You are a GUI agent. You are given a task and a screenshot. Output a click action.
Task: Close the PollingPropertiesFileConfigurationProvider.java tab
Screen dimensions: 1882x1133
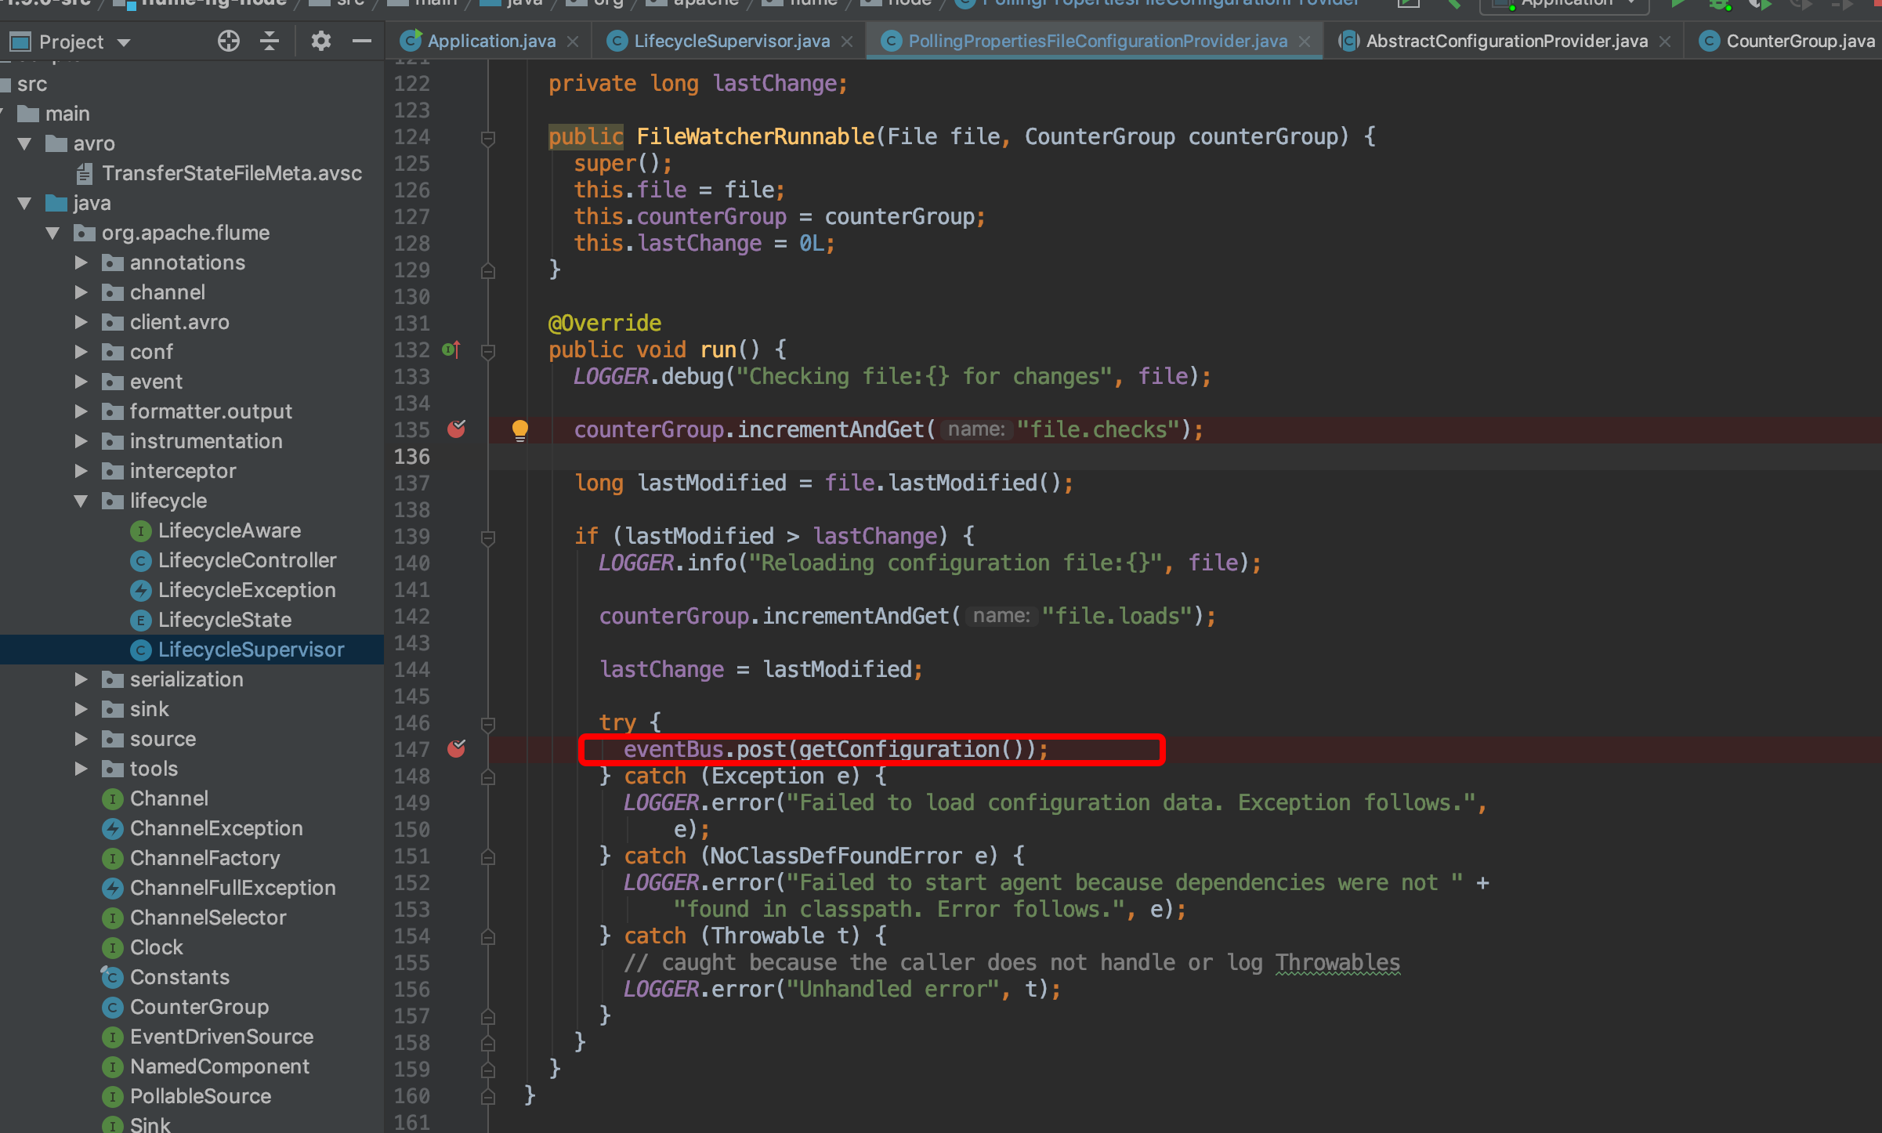point(1304,41)
